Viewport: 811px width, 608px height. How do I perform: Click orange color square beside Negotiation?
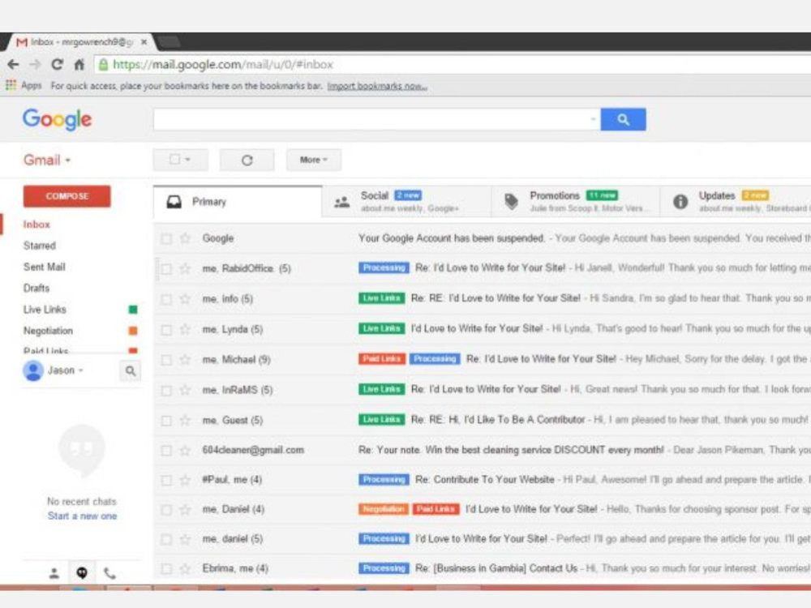click(133, 331)
